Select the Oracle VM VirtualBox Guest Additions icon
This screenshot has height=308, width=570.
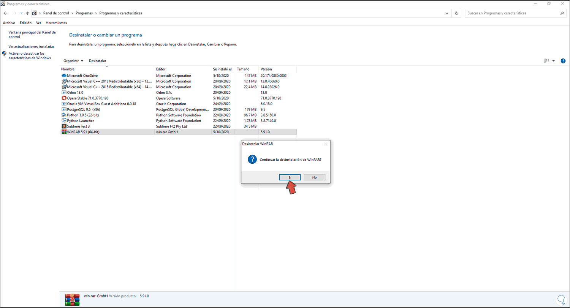pyautogui.click(x=63, y=104)
